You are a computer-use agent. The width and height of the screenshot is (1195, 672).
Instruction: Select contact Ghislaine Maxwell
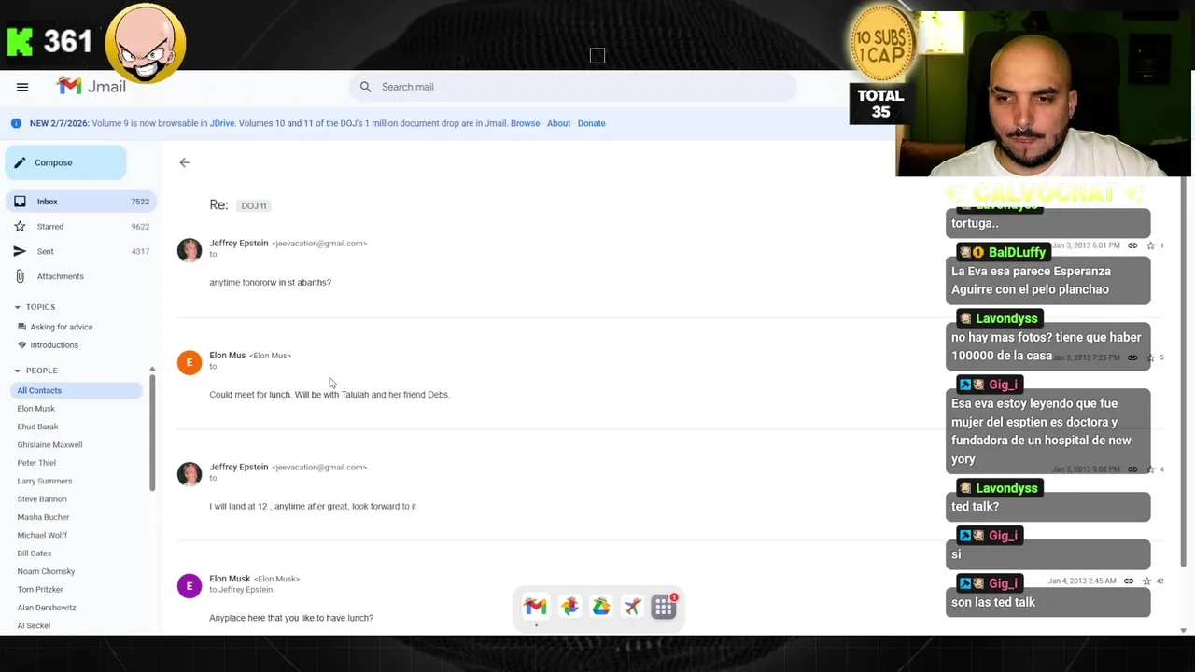click(49, 444)
